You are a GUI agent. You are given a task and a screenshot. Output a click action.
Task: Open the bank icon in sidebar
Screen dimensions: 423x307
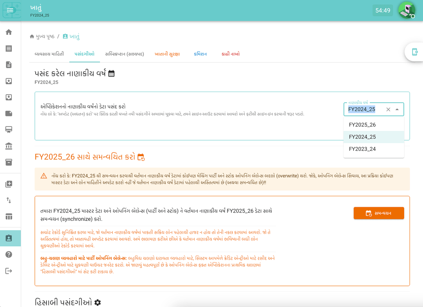tap(9, 146)
